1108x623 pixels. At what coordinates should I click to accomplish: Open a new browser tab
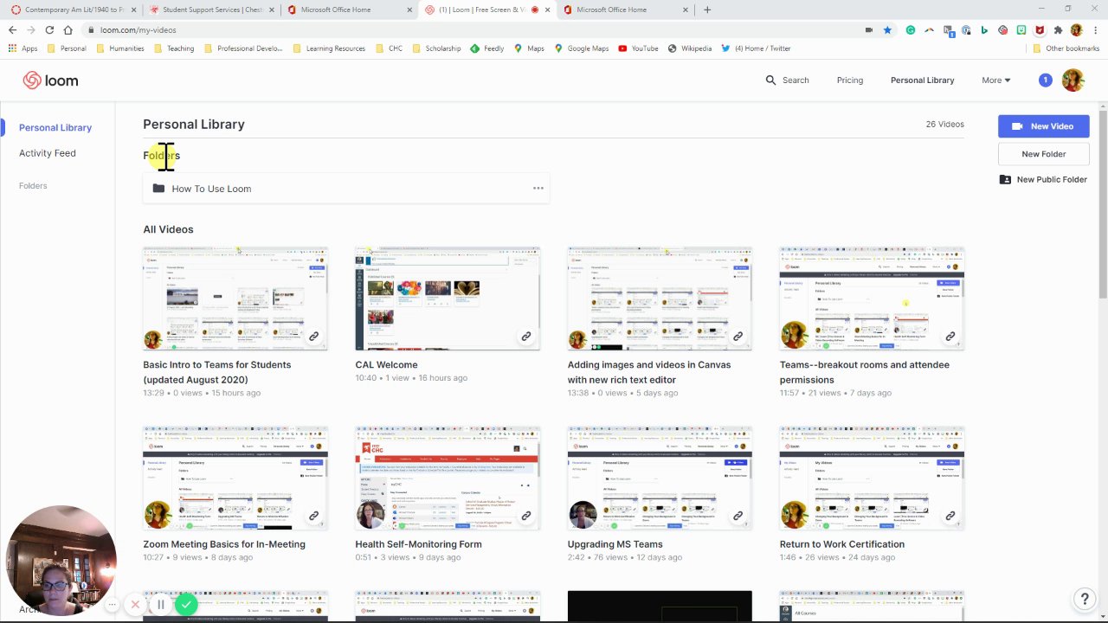click(707, 10)
